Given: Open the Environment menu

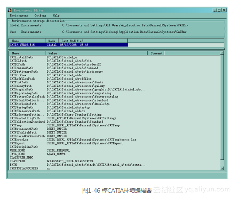Looking at the screenshot, I should pos(19,16).
